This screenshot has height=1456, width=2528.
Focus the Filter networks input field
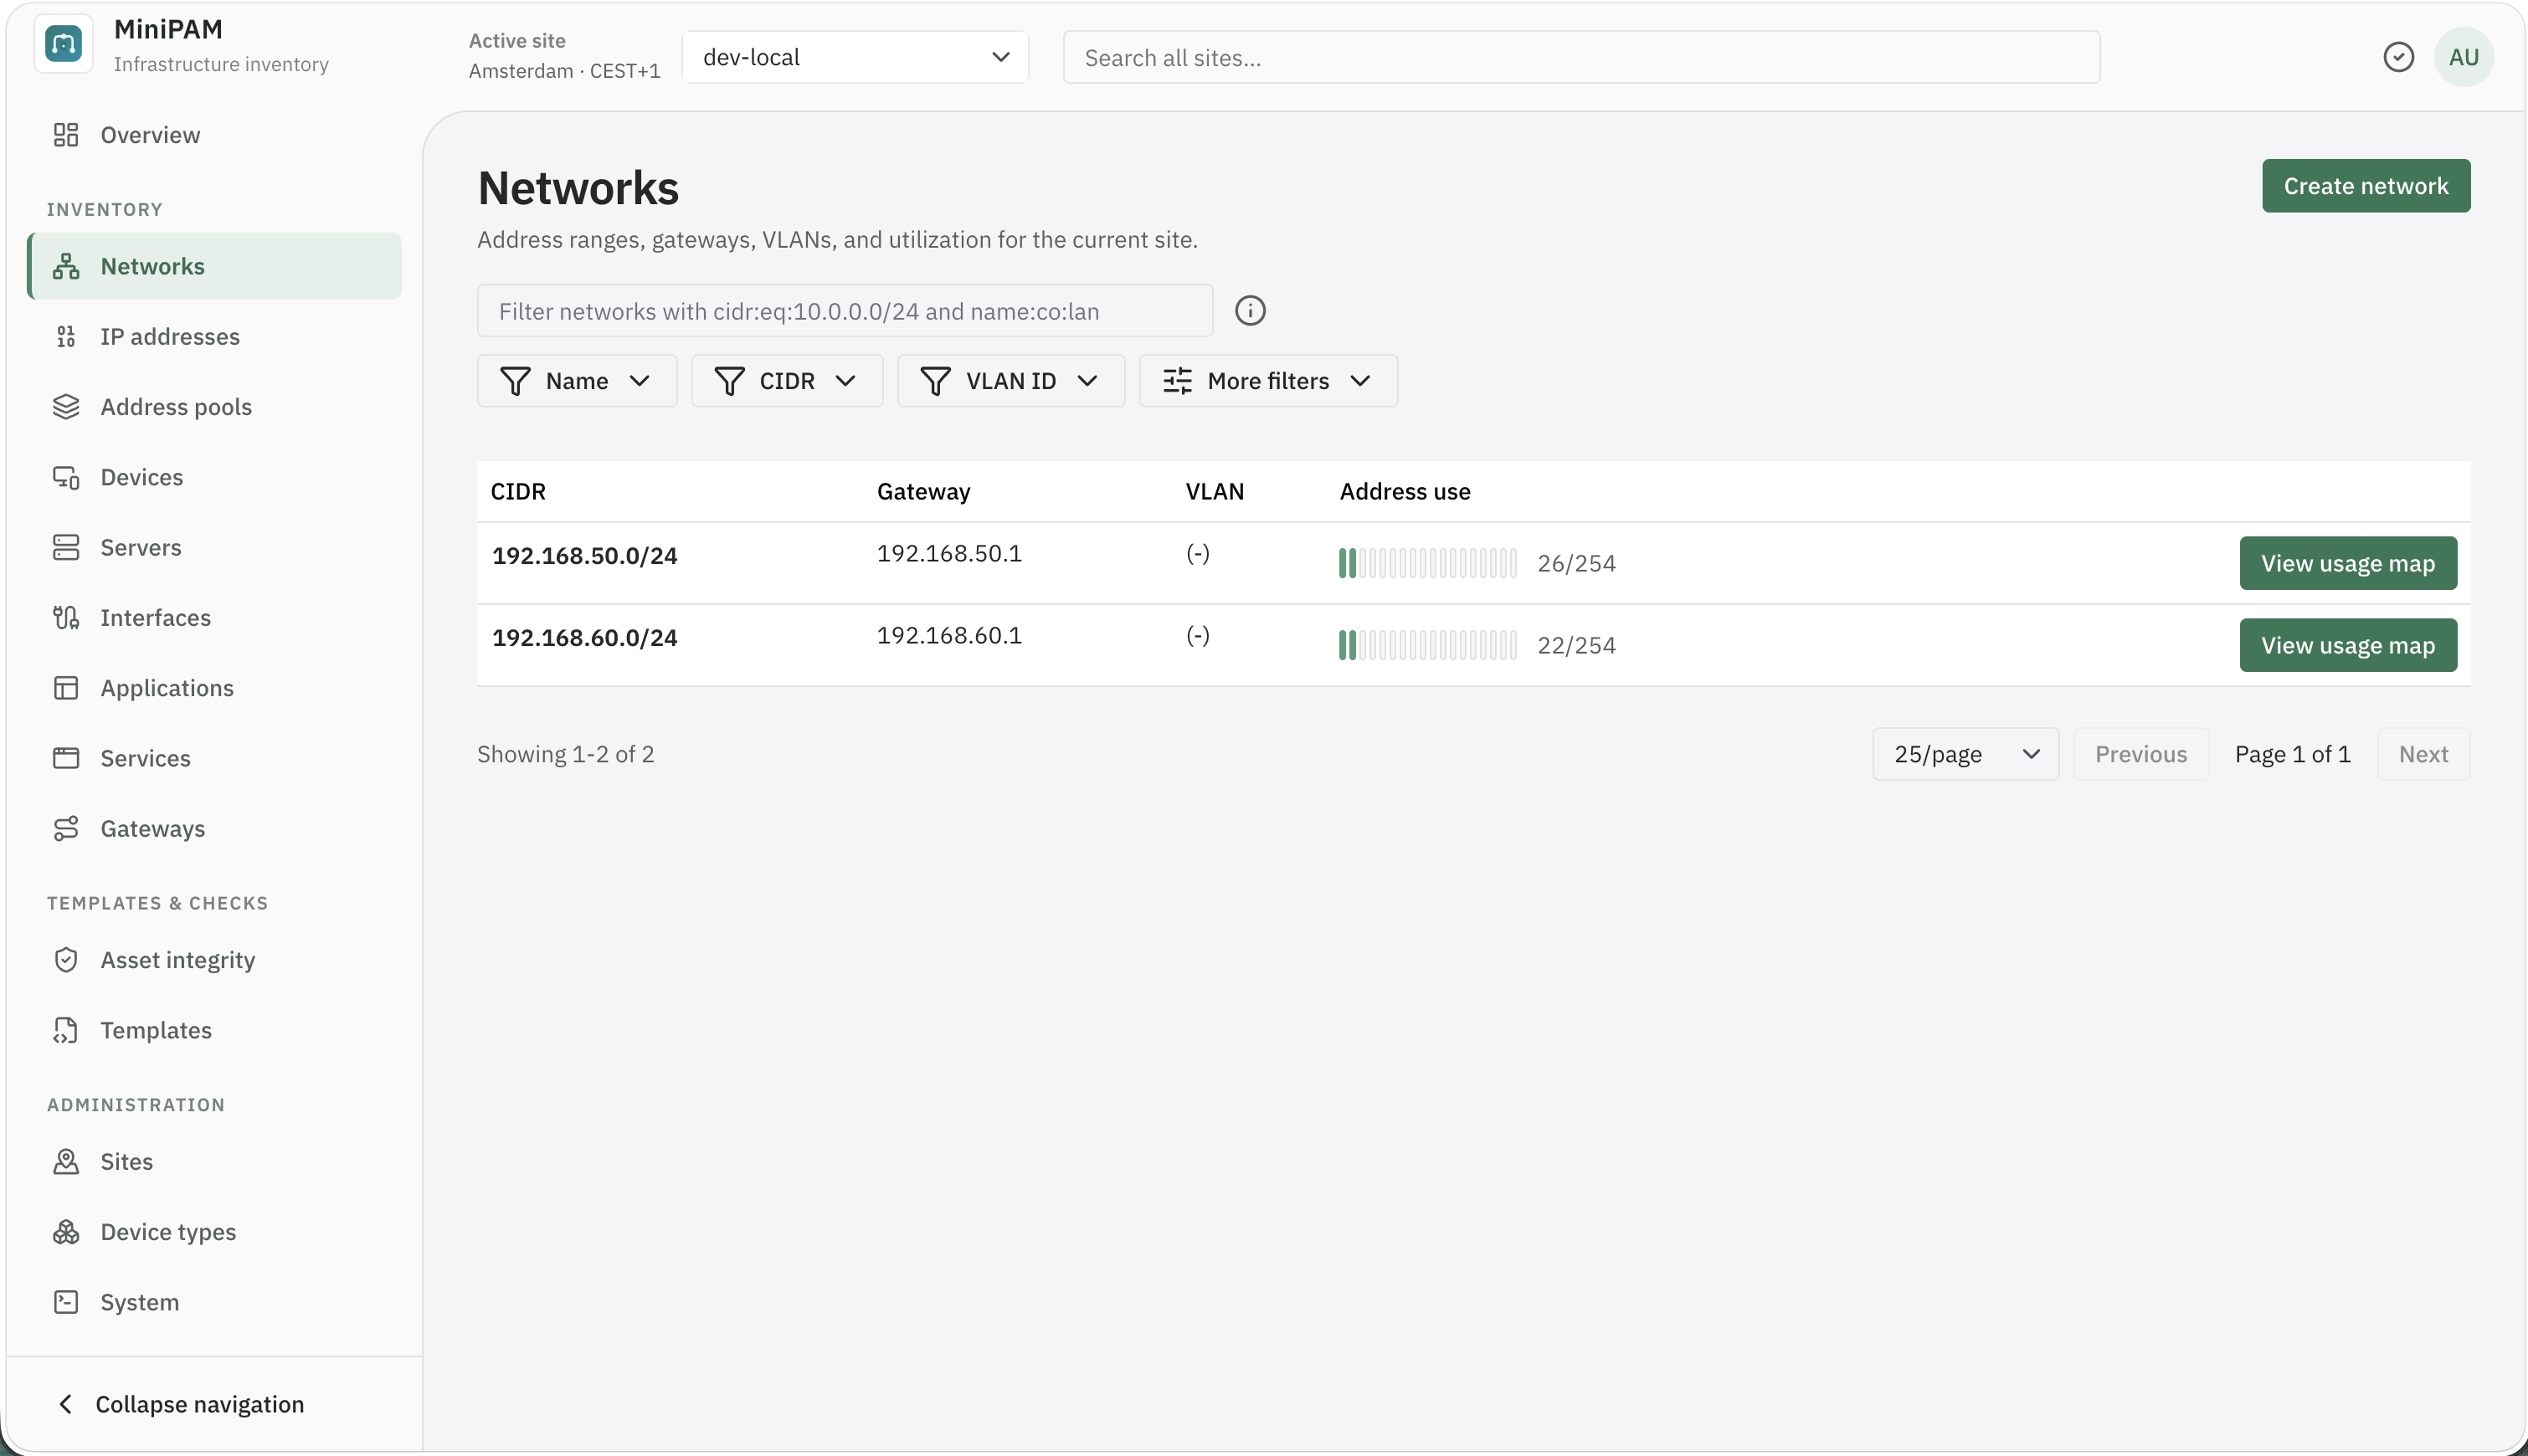(x=845, y=311)
